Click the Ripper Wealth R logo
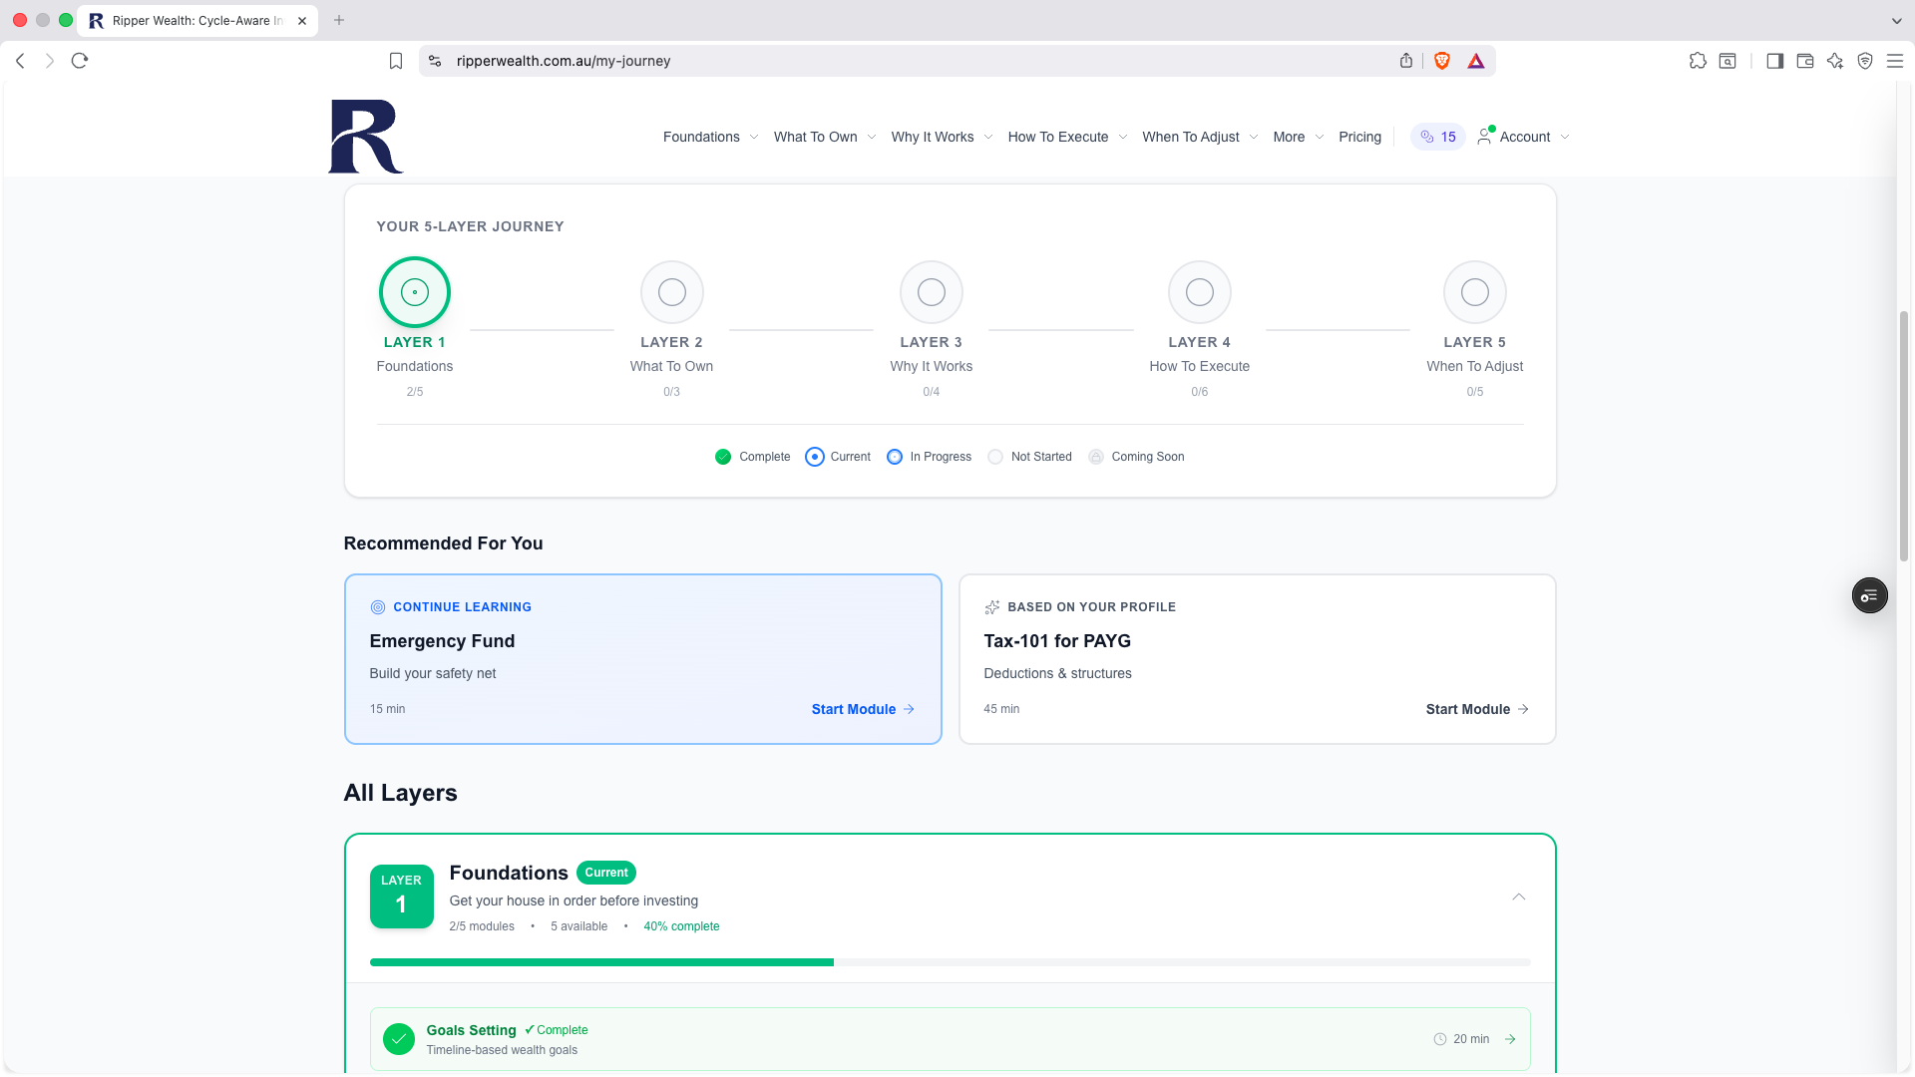The height and width of the screenshot is (1077, 1915). (x=366, y=137)
